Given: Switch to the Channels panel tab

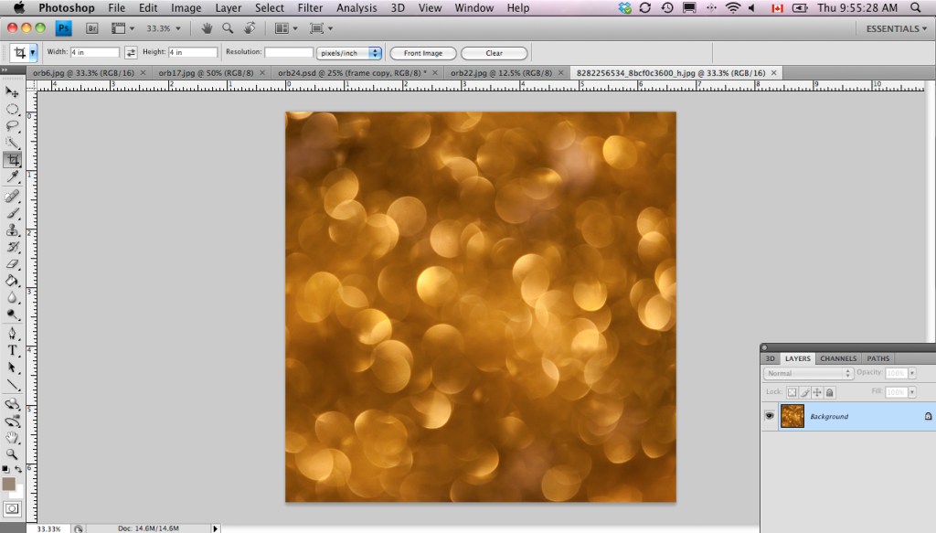Looking at the screenshot, I should 839,358.
